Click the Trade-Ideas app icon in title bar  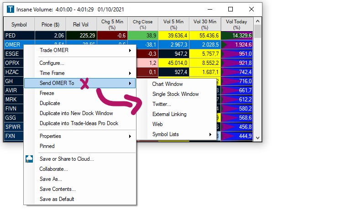point(10,10)
